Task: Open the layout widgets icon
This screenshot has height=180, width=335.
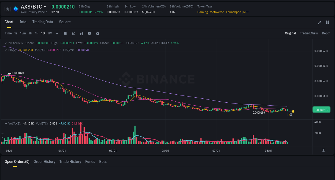Action: 327,22
